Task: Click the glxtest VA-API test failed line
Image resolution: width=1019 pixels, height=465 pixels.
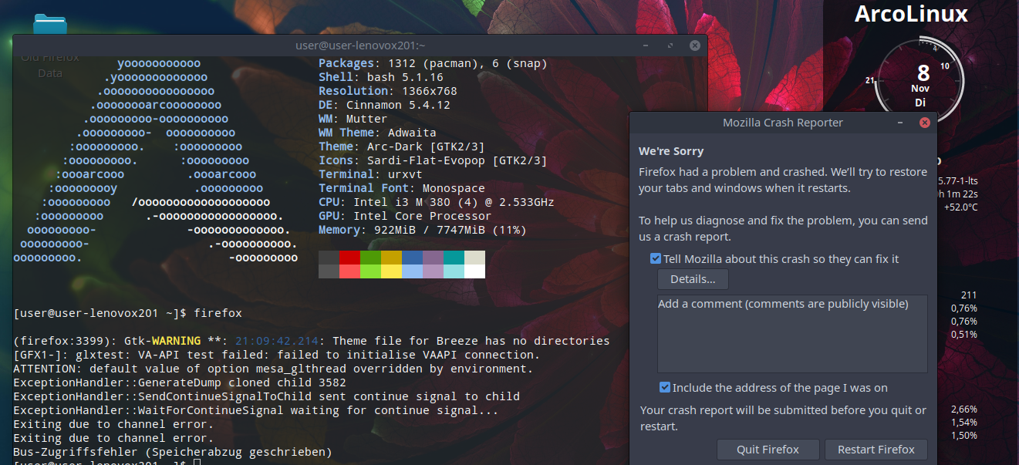Action: click(277, 355)
